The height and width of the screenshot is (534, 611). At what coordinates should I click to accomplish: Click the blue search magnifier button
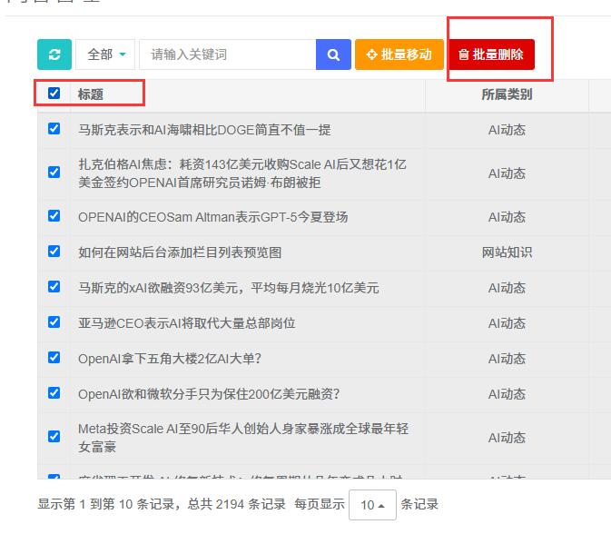pyautogui.click(x=333, y=54)
